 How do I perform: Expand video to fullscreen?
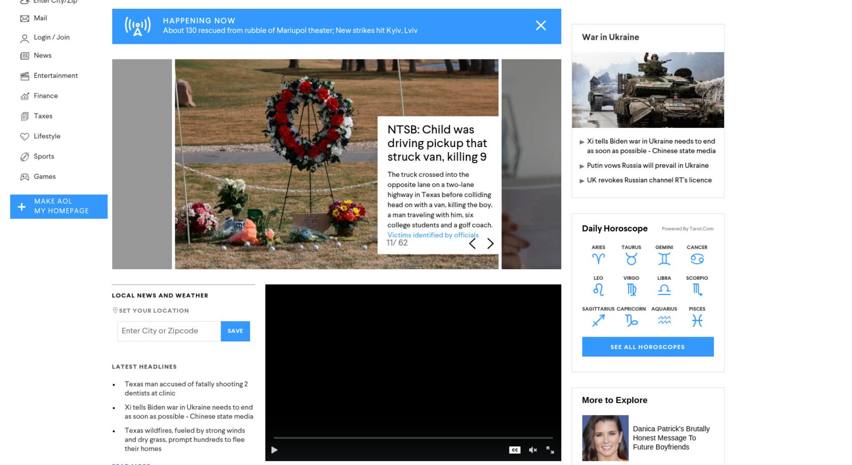click(x=550, y=450)
